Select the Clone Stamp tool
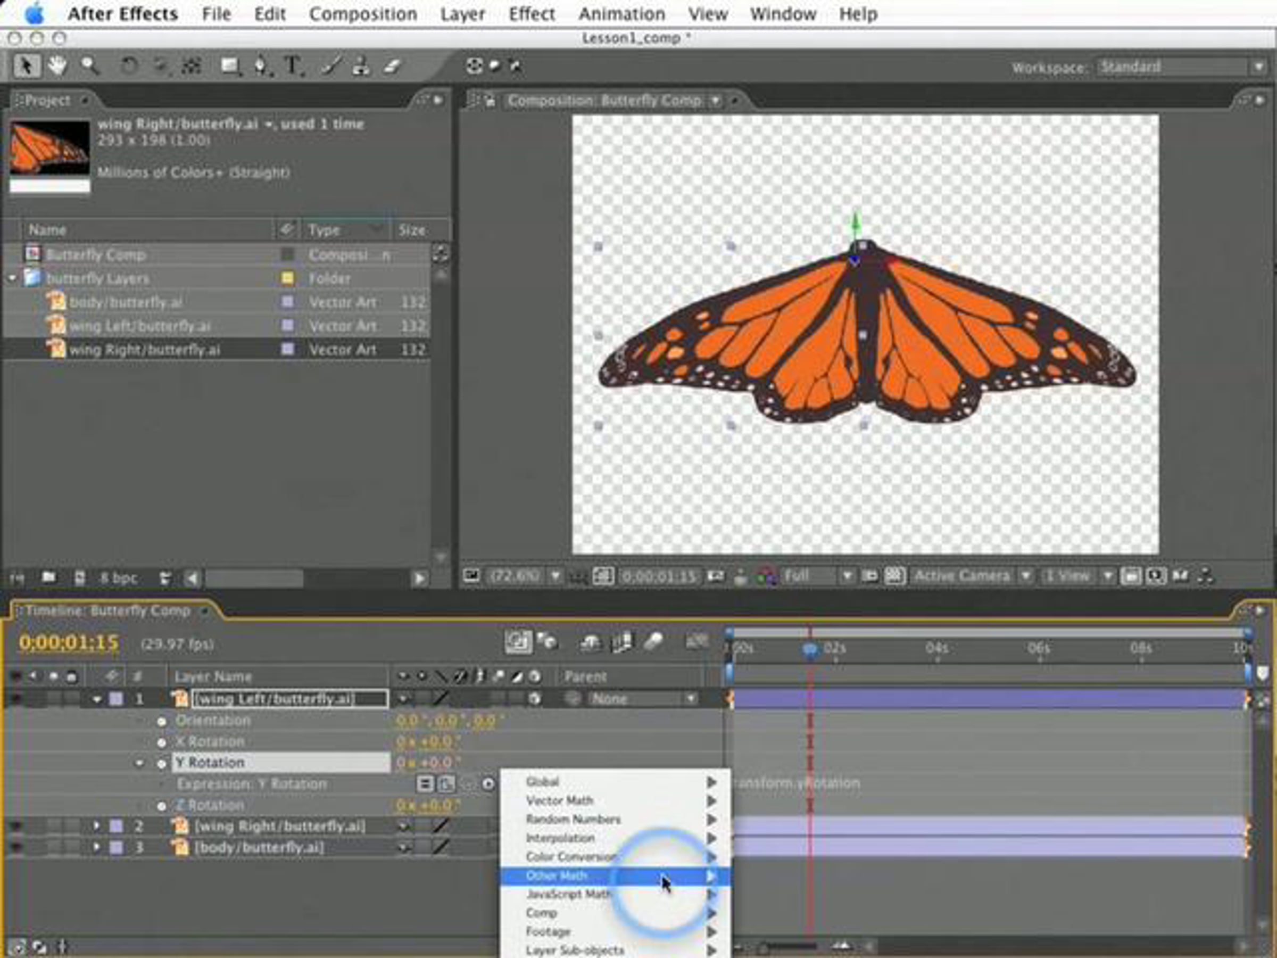Image resolution: width=1277 pixels, height=958 pixels. coord(361,66)
